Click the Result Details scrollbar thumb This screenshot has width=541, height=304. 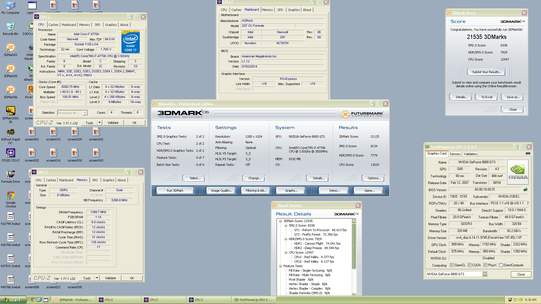pyautogui.click(x=354, y=246)
